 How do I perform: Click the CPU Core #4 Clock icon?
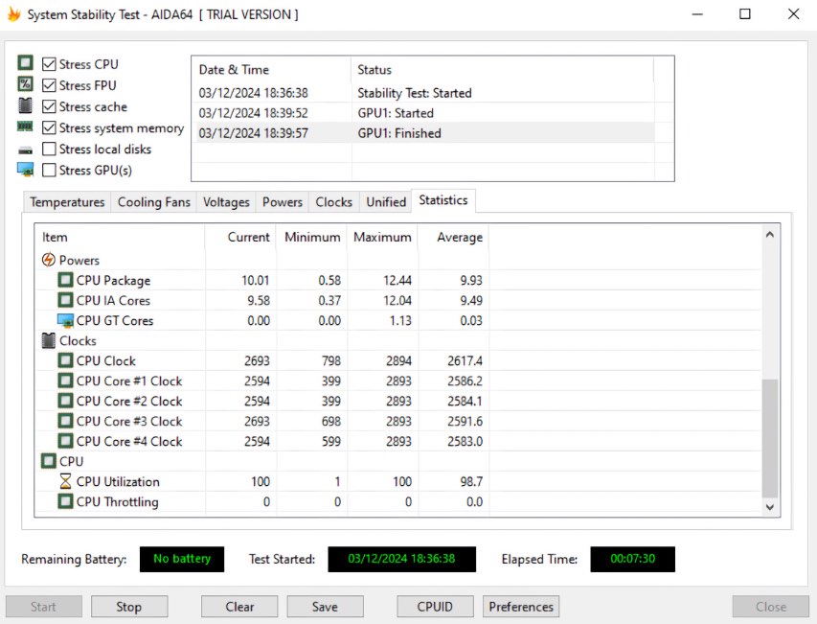pyautogui.click(x=65, y=441)
